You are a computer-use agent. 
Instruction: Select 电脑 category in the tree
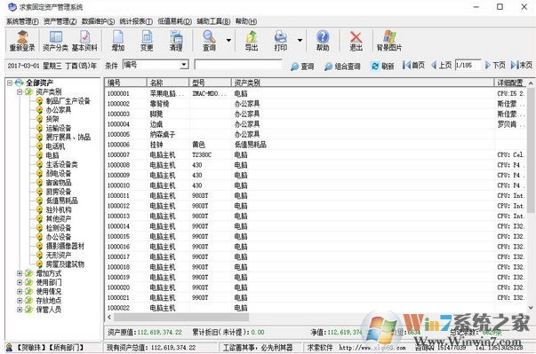point(52,155)
